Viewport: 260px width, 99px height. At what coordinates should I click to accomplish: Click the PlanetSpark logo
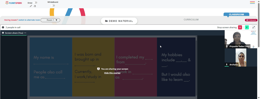[14, 3]
